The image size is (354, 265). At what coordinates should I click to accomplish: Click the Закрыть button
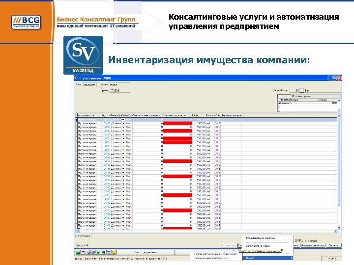click(x=333, y=245)
